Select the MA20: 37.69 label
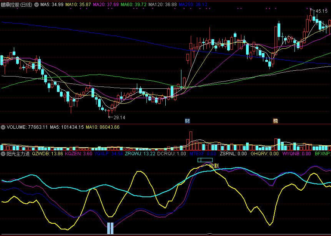Viewport: 331px width, 236px height. pos(106,5)
